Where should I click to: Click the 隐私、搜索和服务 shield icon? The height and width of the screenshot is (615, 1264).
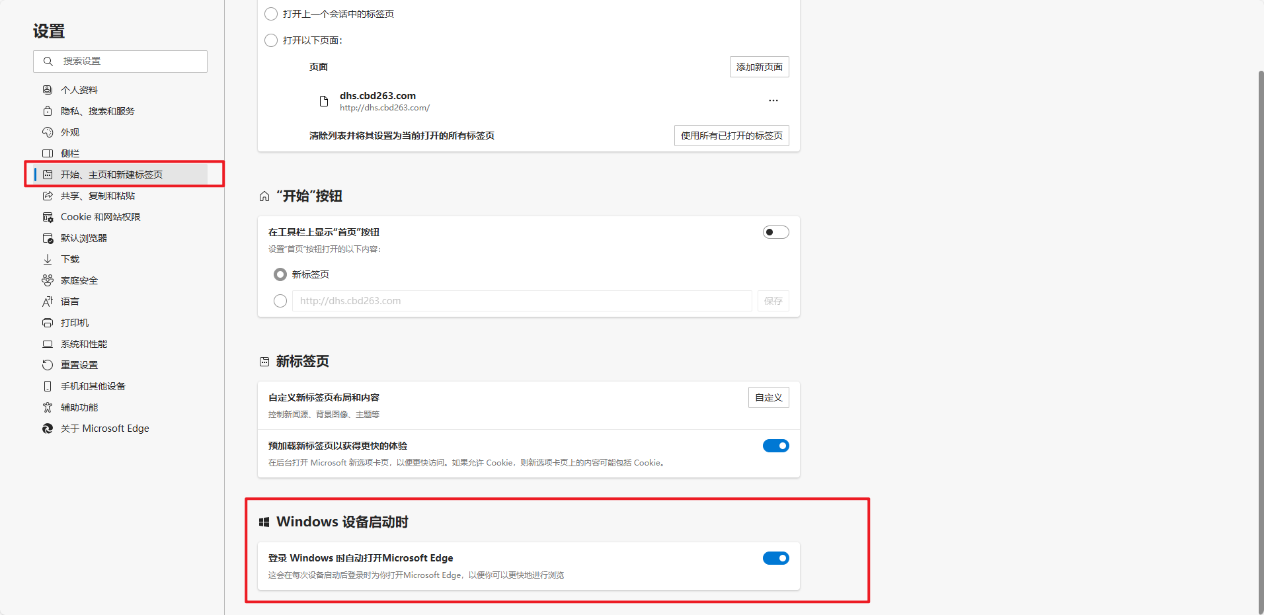coord(47,110)
